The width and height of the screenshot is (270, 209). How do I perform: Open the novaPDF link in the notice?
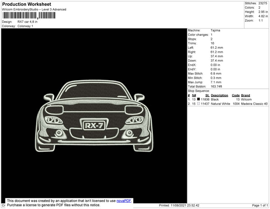click(x=124, y=201)
